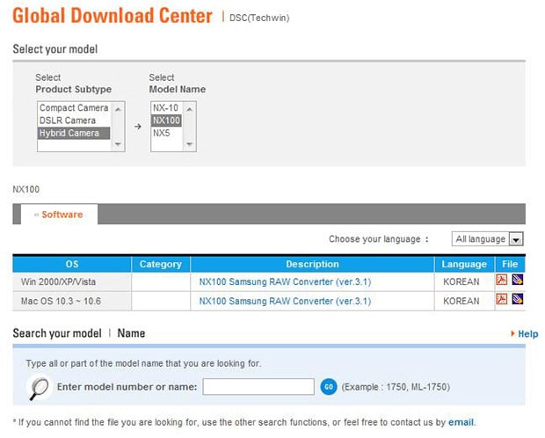
Task: Click Mac OS 10.3 ~ 10.6 cell
Action: pos(72,301)
